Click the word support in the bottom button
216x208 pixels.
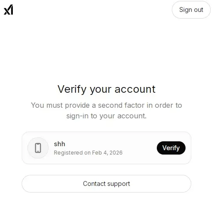pos(119,184)
